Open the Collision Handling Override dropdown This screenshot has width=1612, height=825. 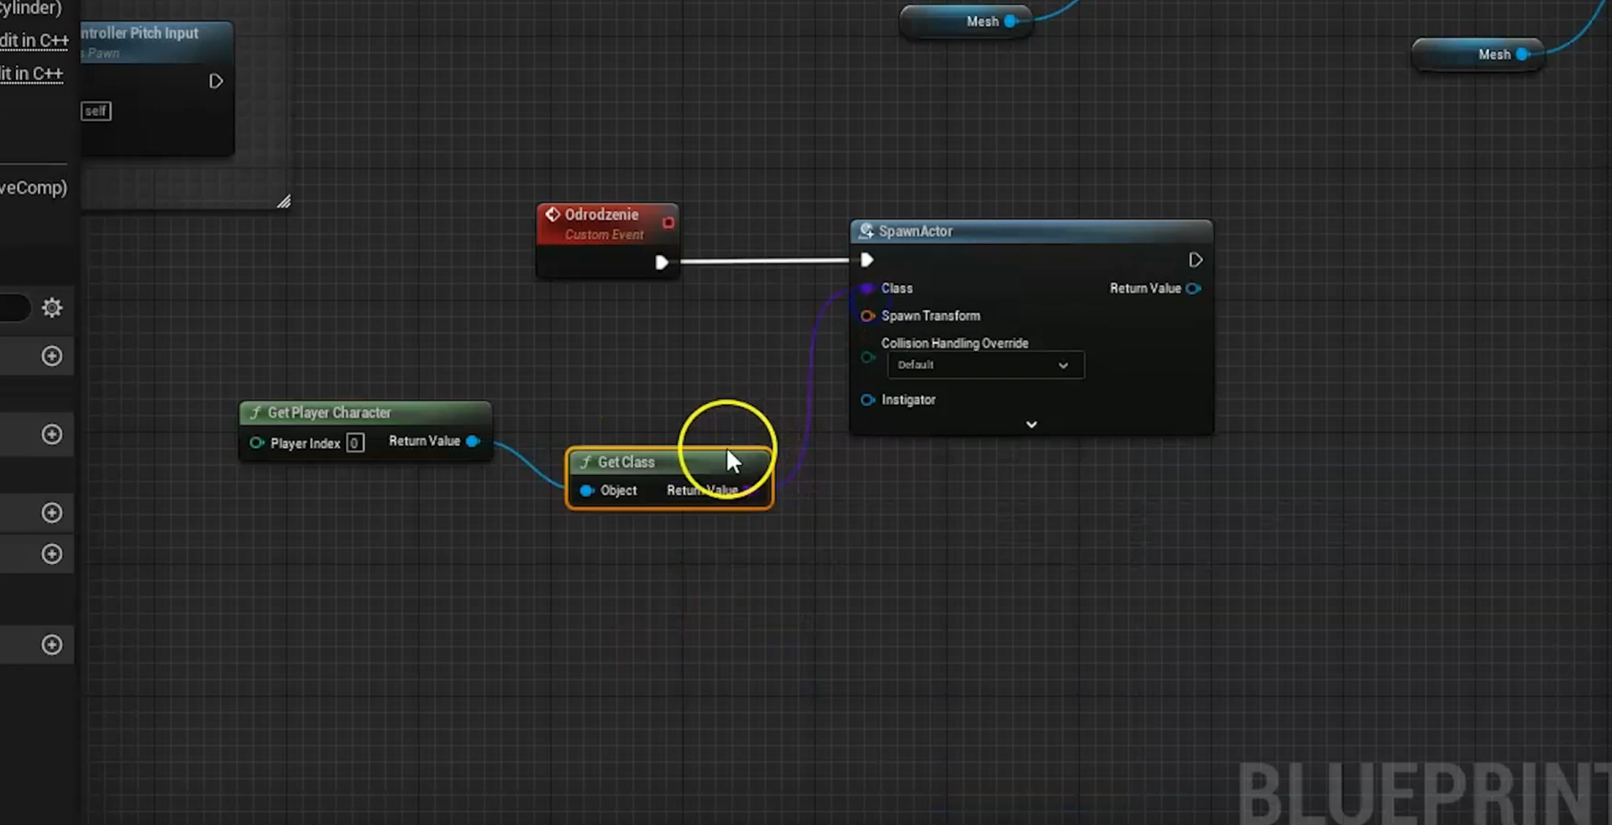click(x=985, y=365)
